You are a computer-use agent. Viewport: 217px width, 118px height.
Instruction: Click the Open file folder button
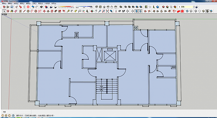[8, 7]
